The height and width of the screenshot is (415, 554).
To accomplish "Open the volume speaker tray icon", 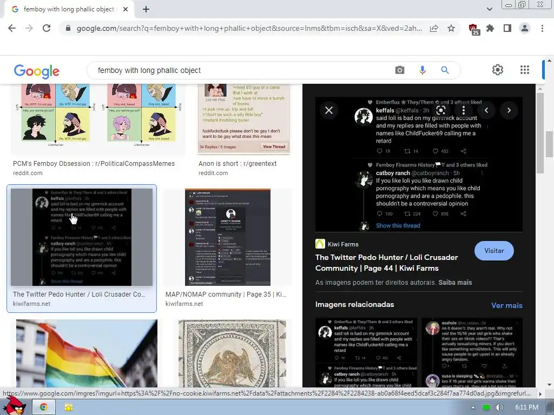I will click(499, 407).
